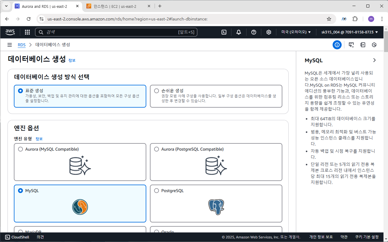Click the 데이터베이스 생성 breadcrumb text
This screenshot has height=242, width=388.
point(53,45)
